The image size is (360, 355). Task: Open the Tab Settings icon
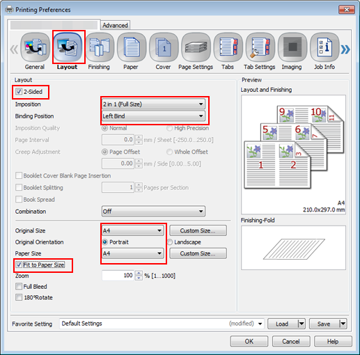[x=260, y=47]
